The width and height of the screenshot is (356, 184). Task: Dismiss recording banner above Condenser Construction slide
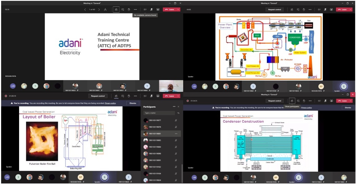point(348,108)
